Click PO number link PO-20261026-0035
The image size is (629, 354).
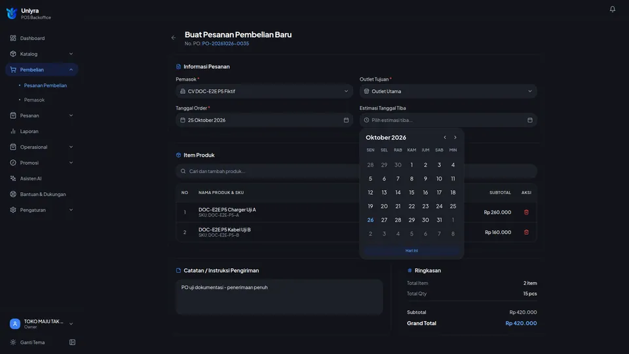tap(225, 43)
